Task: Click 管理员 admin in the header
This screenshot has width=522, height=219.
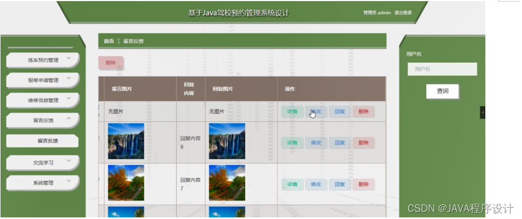Action: (x=377, y=13)
